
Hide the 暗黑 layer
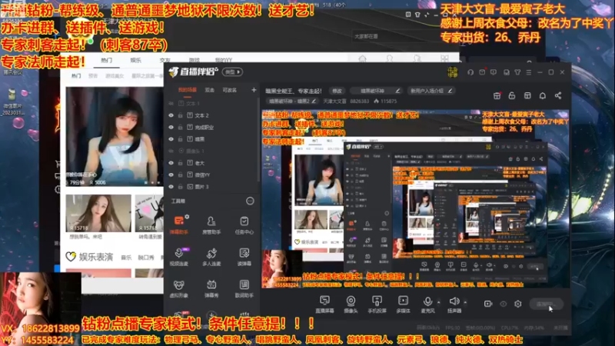pyautogui.click(x=171, y=139)
